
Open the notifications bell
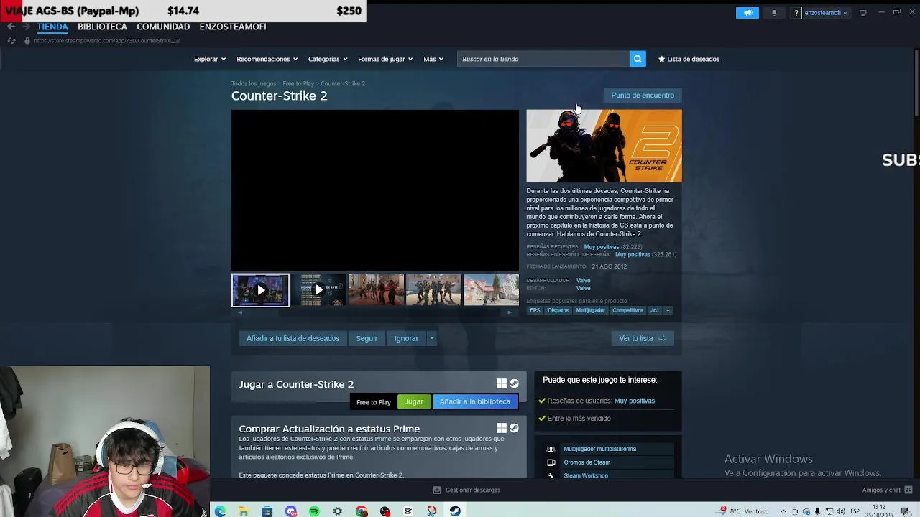(x=774, y=12)
